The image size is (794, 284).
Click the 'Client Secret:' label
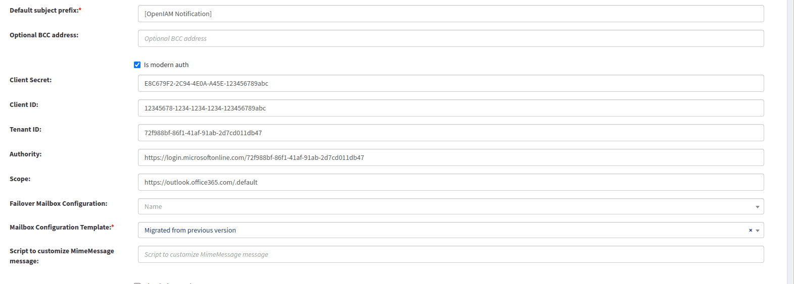(x=30, y=80)
